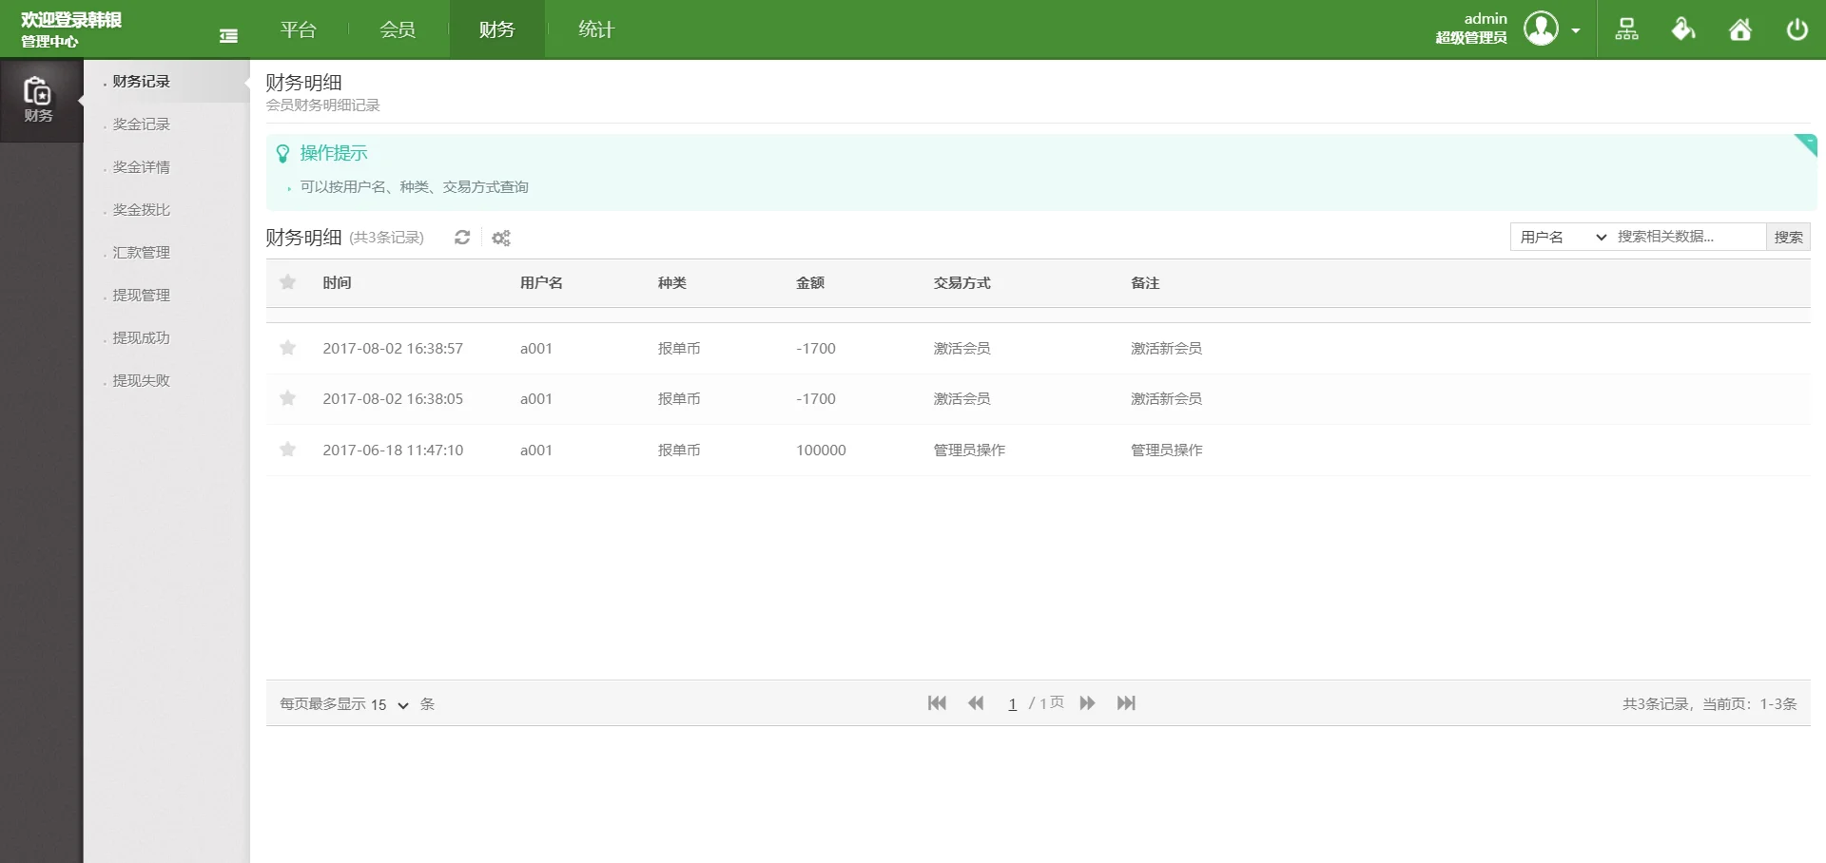The height and width of the screenshot is (863, 1826).
Task: 刷新财务明细列表
Action: [463, 238]
